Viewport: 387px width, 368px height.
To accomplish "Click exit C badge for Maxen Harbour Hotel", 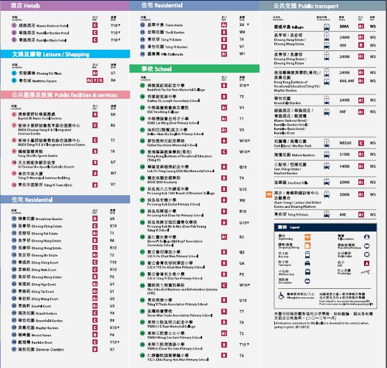I will [95, 25].
